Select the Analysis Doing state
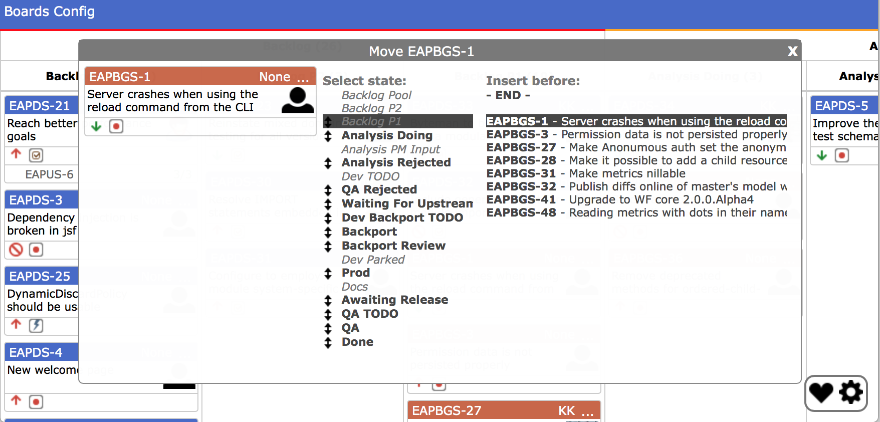Image resolution: width=880 pixels, height=422 pixels. point(387,135)
